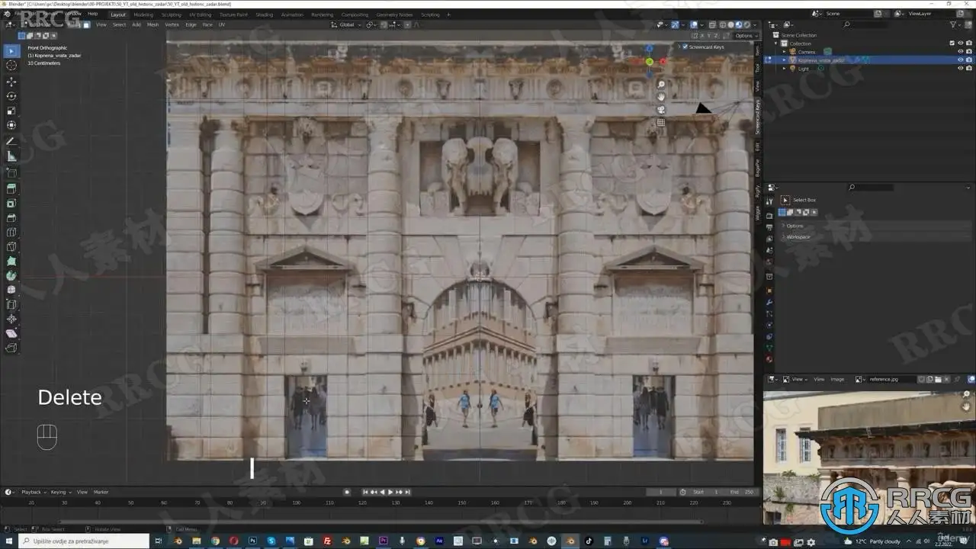This screenshot has width=976, height=549.
Task: Select the Knife tool
Action: point(11,247)
